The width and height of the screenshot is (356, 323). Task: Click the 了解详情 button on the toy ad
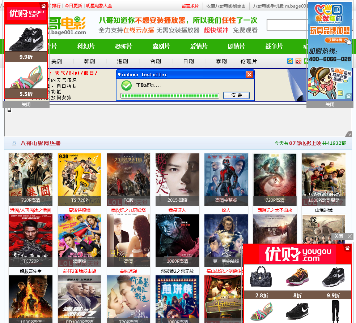336,40
